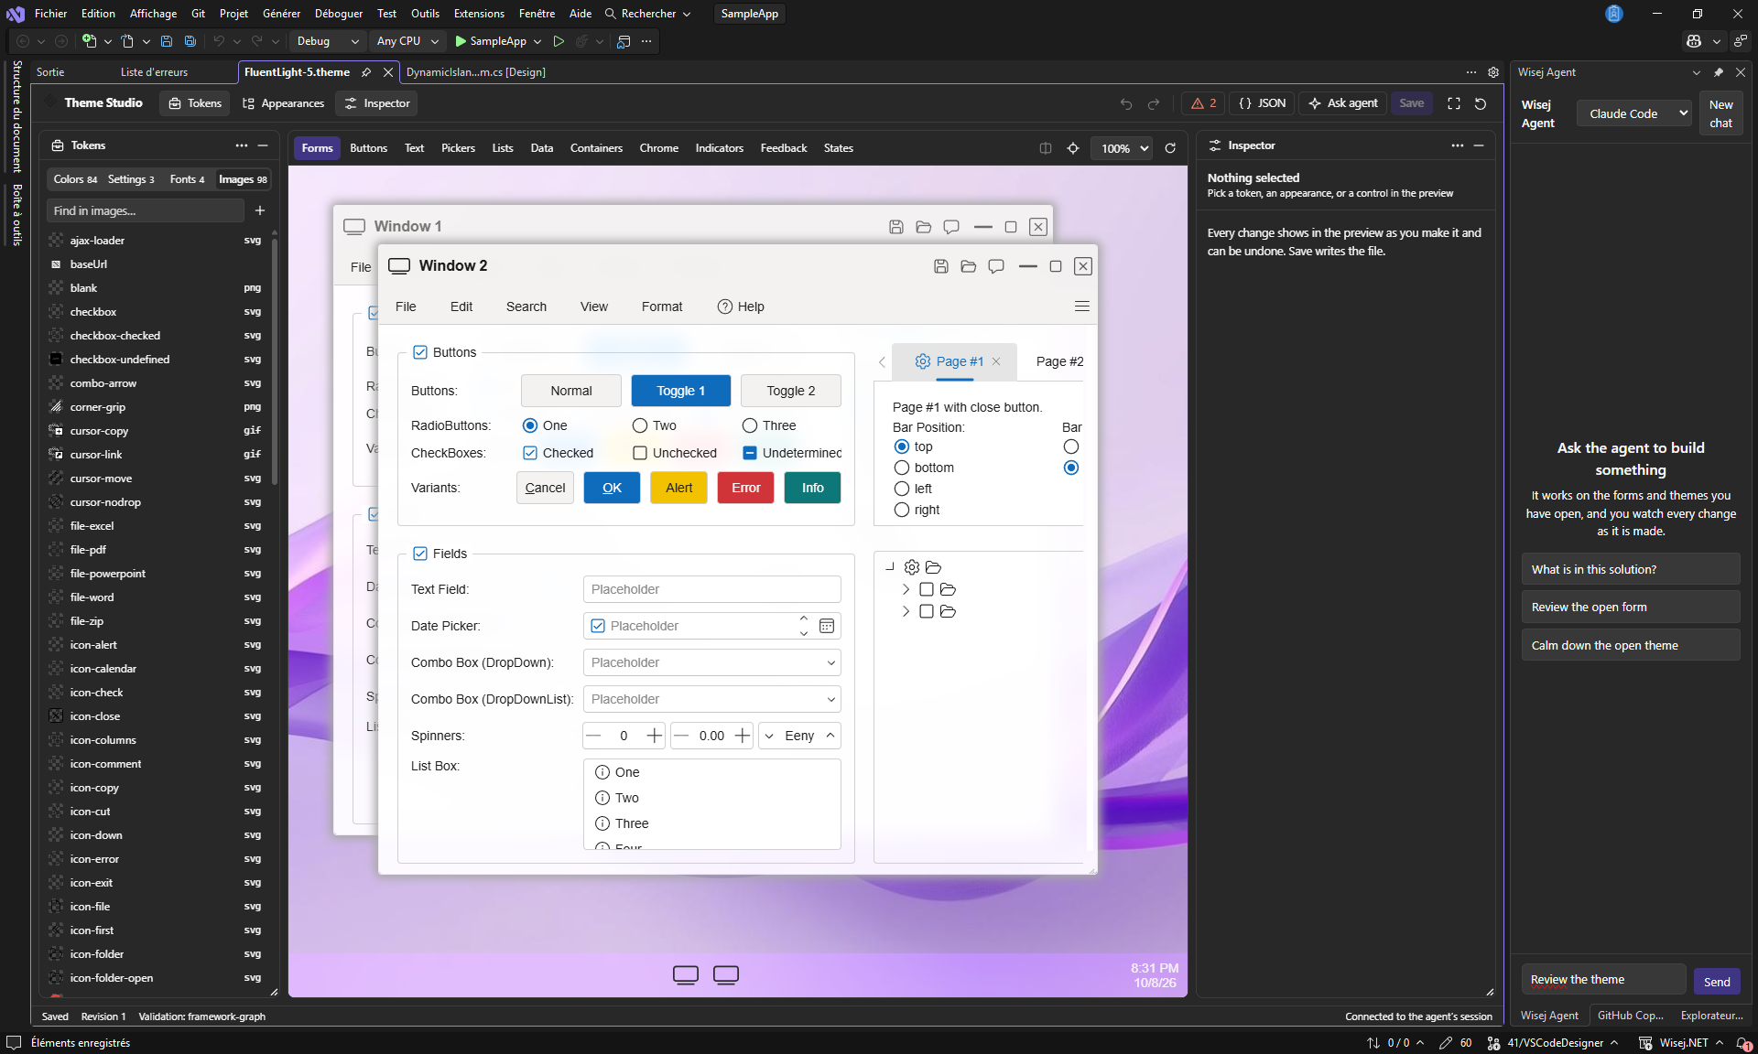Open the Combo Box (DropDownList) placeholder
Viewport: 1758px width, 1054px height.
711,699
